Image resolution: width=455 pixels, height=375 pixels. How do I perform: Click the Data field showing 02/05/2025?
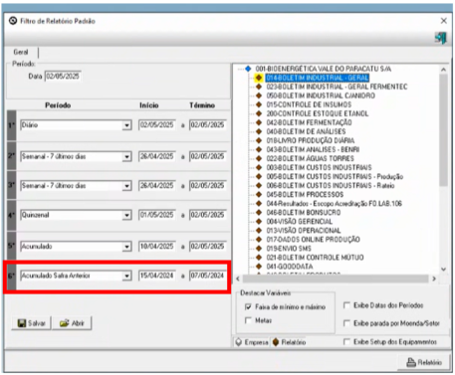63,77
